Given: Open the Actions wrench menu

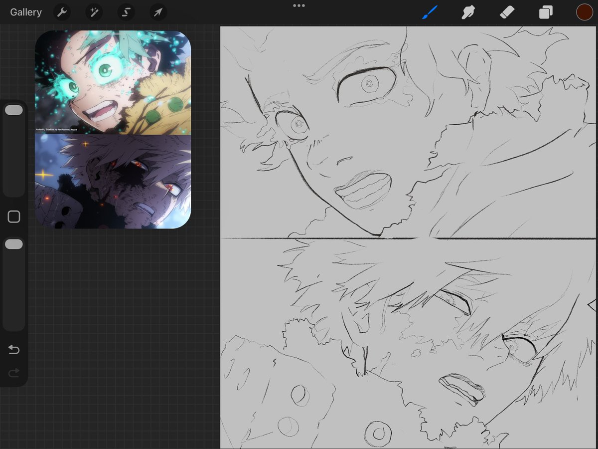Looking at the screenshot, I should [62, 12].
